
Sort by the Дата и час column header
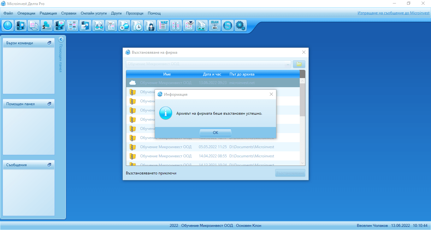(212, 74)
